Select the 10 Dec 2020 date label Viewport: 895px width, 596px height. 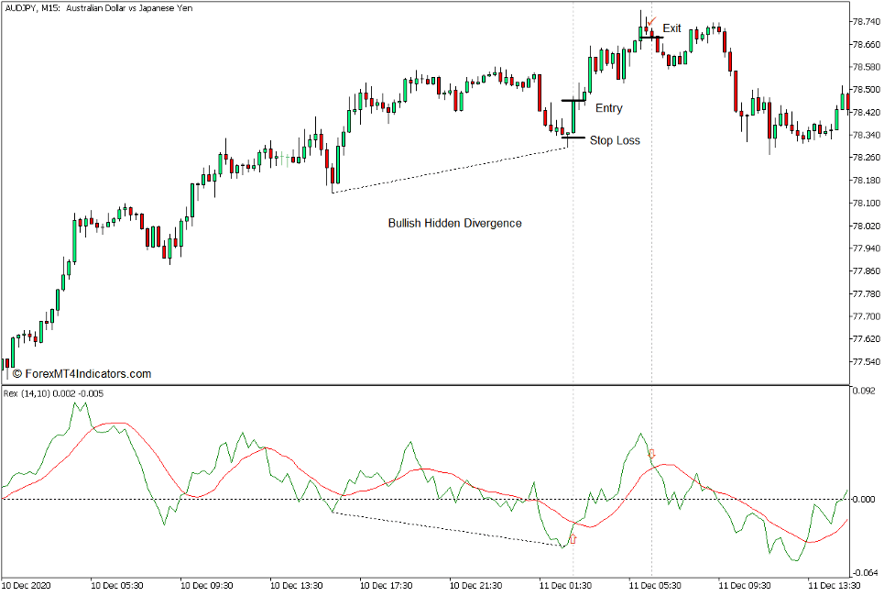click(27, 585)
